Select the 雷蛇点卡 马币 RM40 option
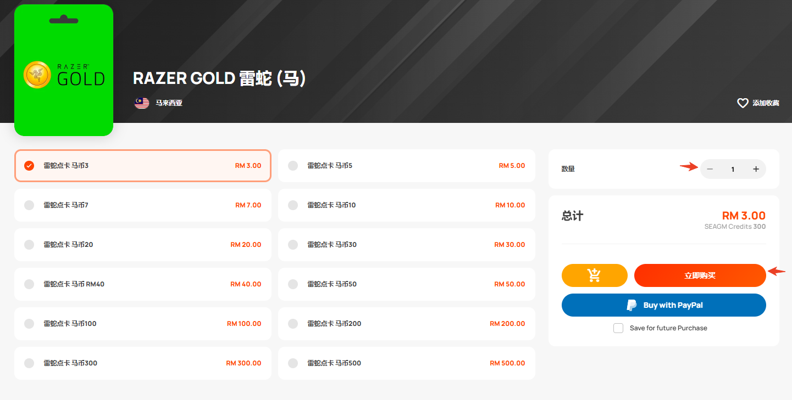 coord(143,284)
